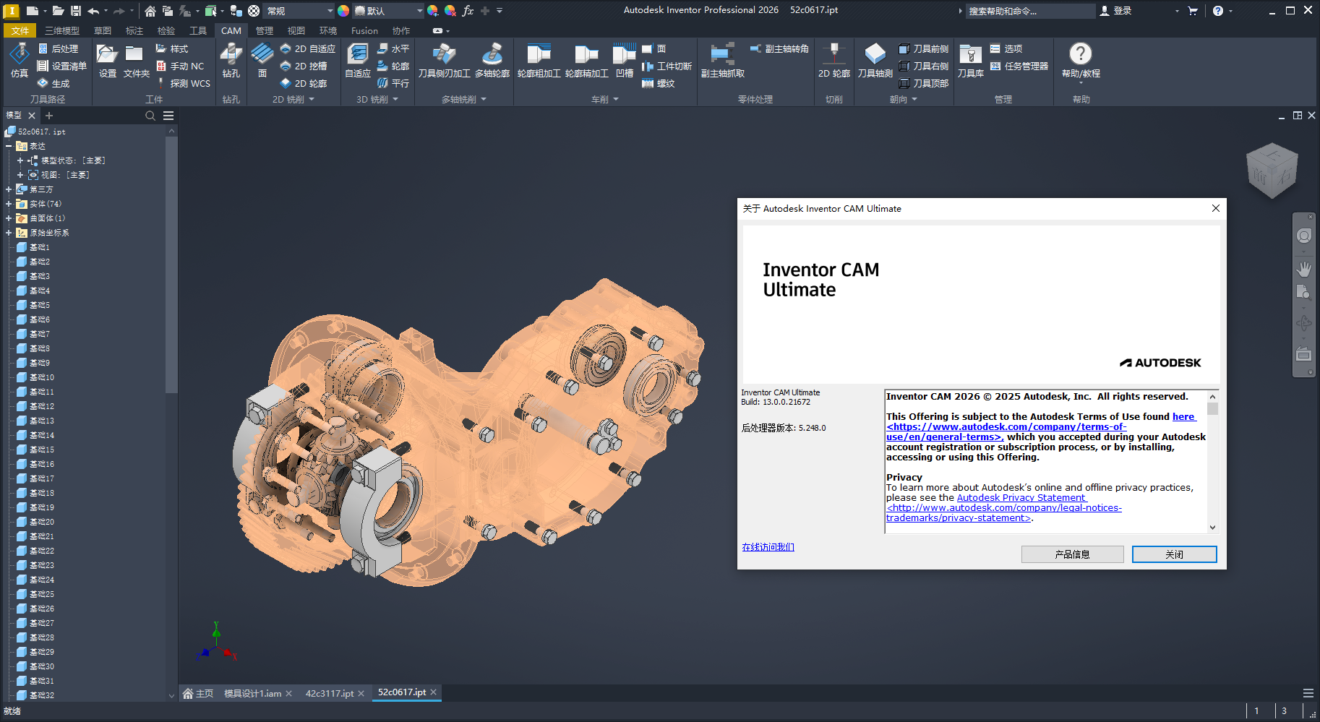Image resolution: width=1320 pixels, height=722 pixels.
Task: Expand the 原始坐标系 tree node
Action: click(9, 233)
